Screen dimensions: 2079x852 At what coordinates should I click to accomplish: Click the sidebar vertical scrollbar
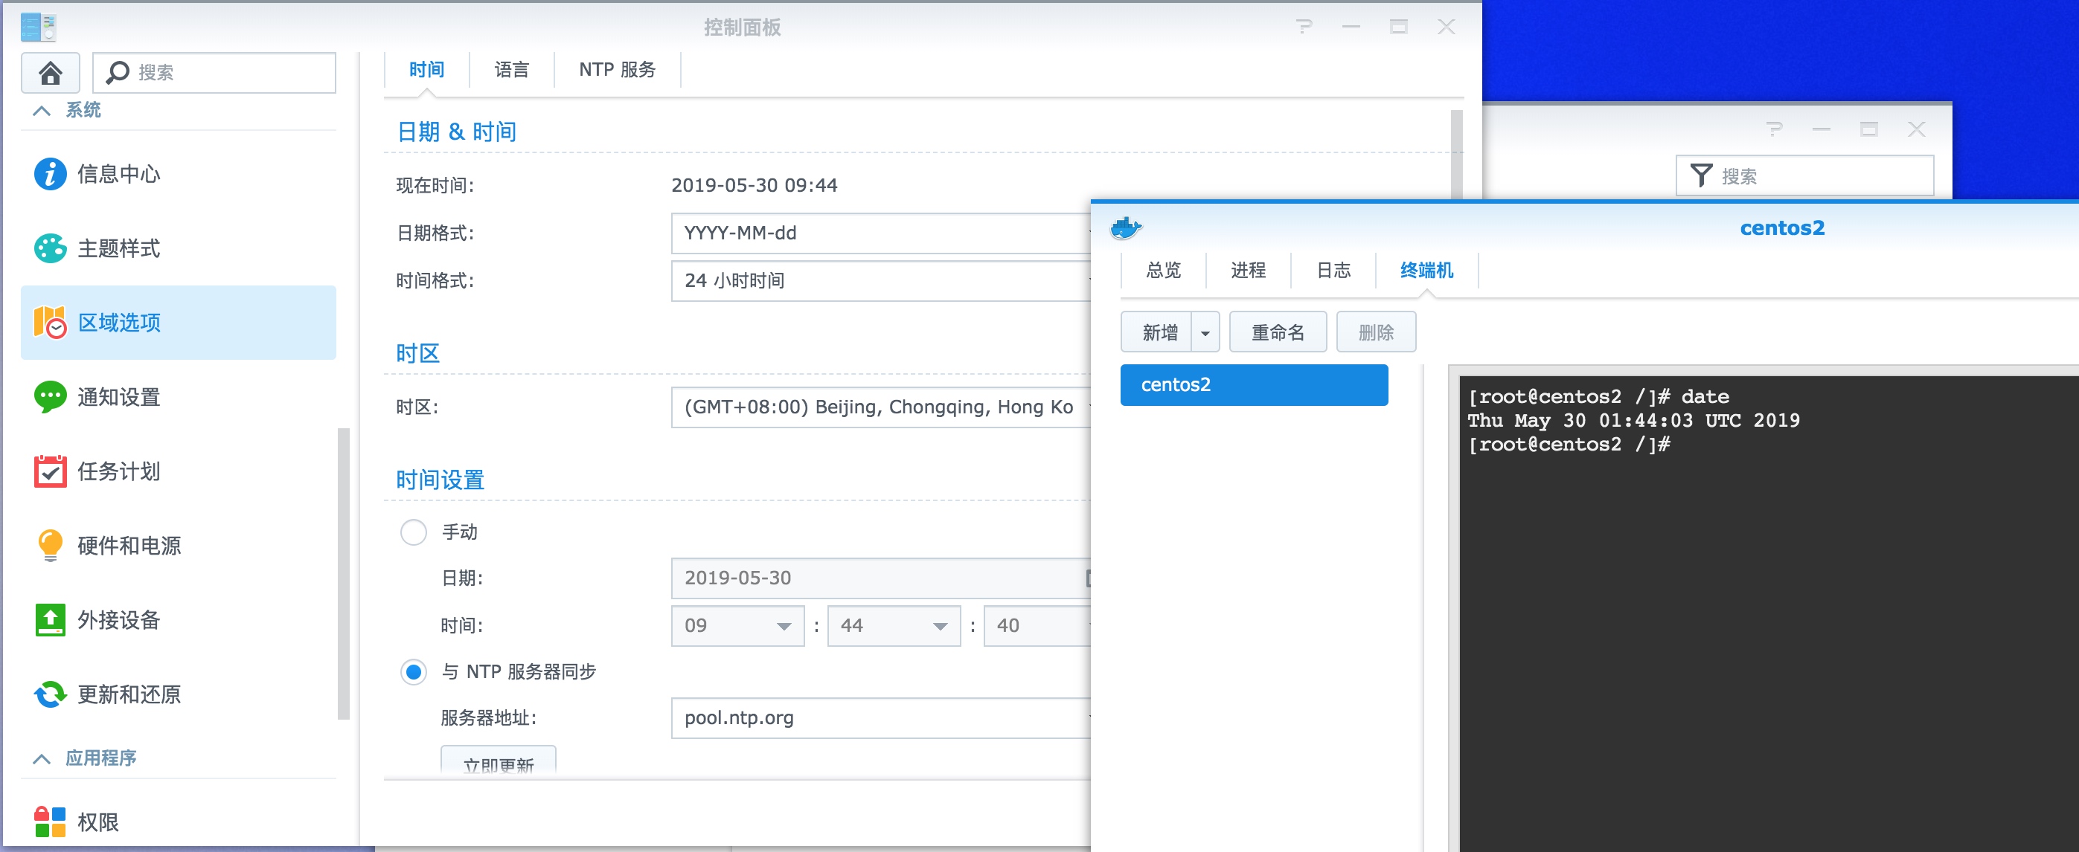[344, 573]
